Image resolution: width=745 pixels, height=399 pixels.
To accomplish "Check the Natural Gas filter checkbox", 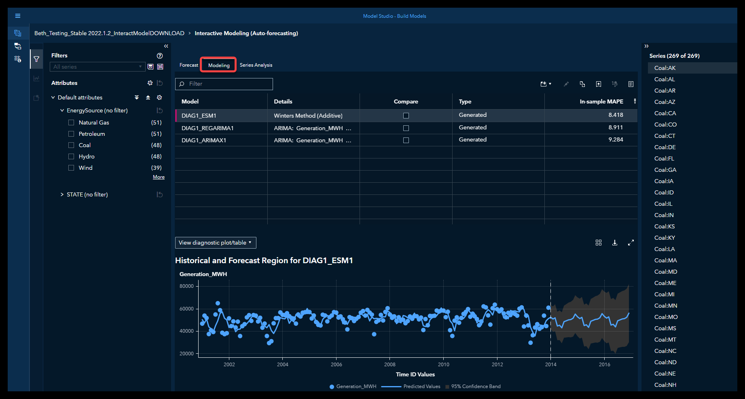I will 71,122.
